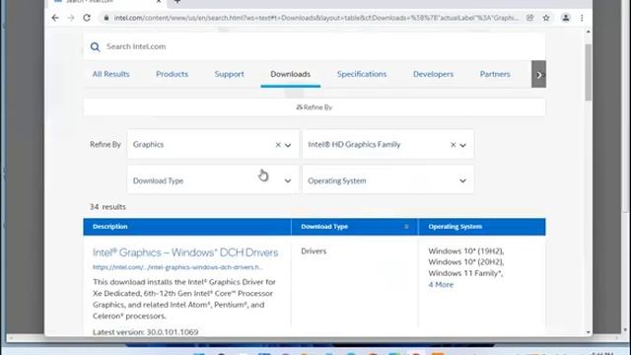Show 4 More operating systems
Screen dimensions: 631x355
(x=441, y=285)
